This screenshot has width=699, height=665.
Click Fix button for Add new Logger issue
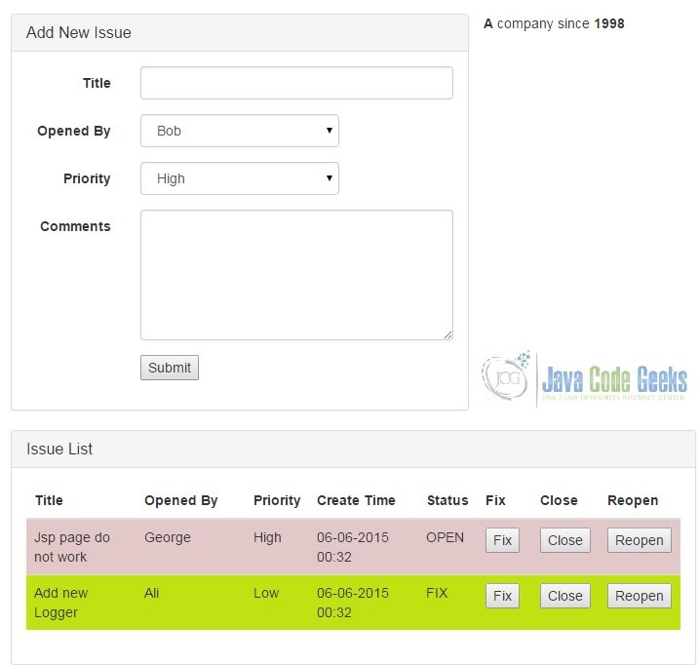tap(502, 596)
